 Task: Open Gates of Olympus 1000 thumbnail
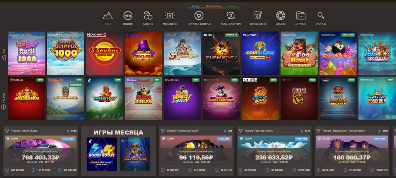(66, 54)
